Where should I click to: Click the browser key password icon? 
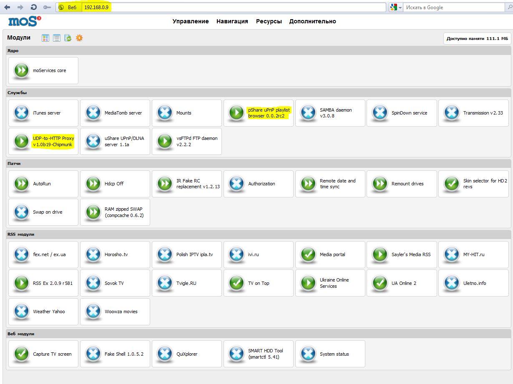click(47, 7)
